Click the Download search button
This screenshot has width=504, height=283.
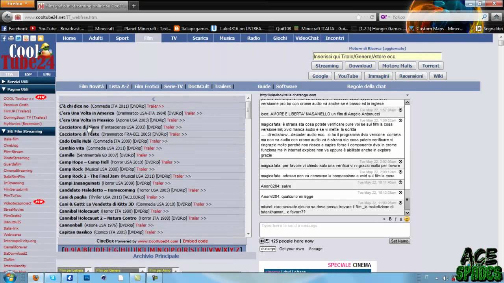click(360, 66)
